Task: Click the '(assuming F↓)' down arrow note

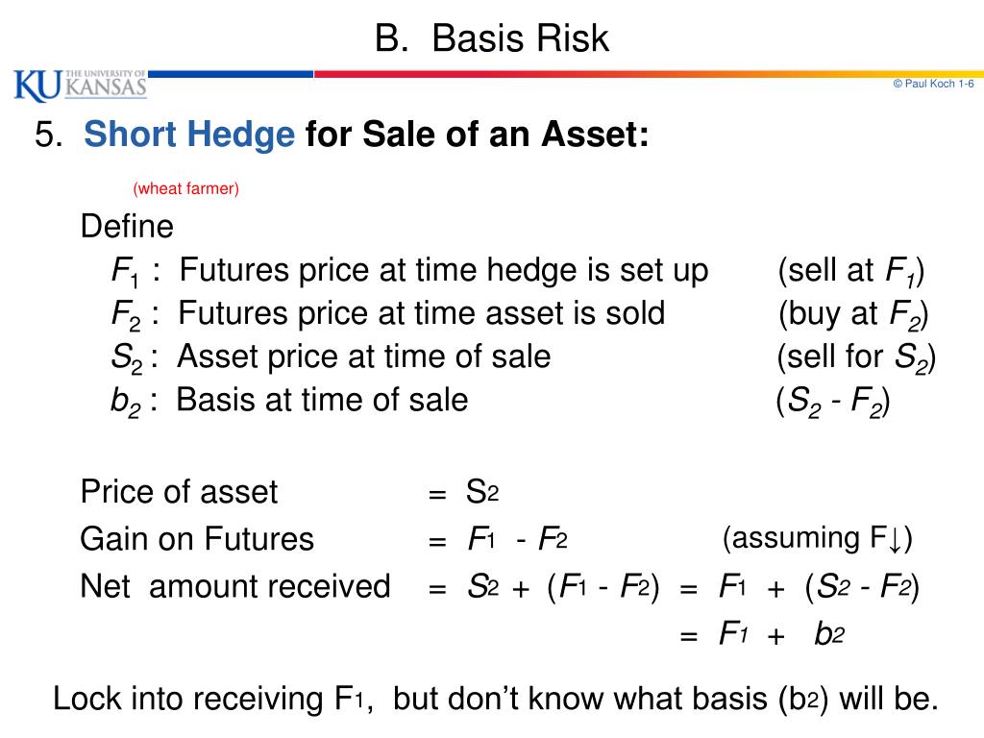Action: click(x=817, y=538)
